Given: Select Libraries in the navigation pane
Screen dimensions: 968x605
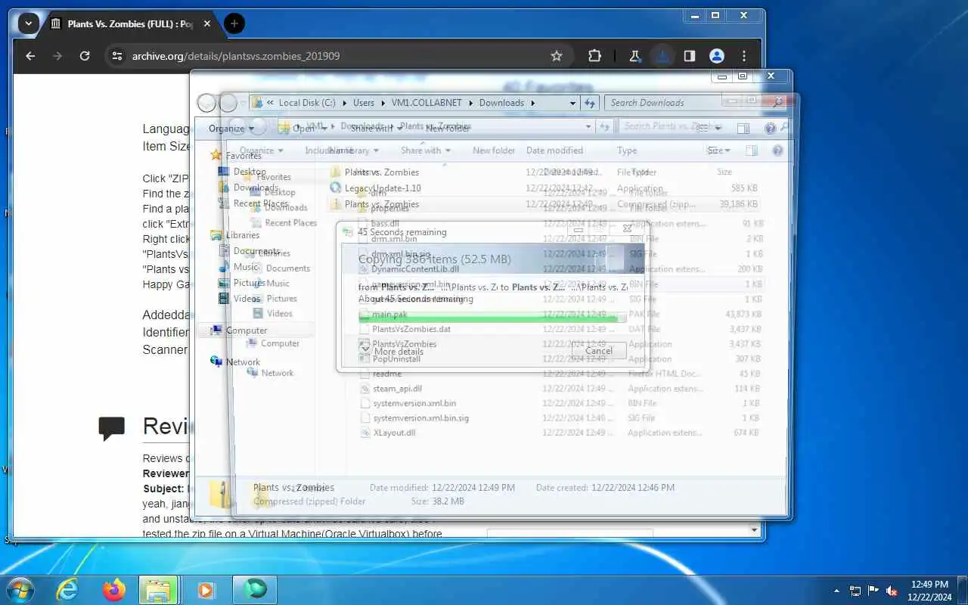Looking at the screenshot, I should point(243,235).
